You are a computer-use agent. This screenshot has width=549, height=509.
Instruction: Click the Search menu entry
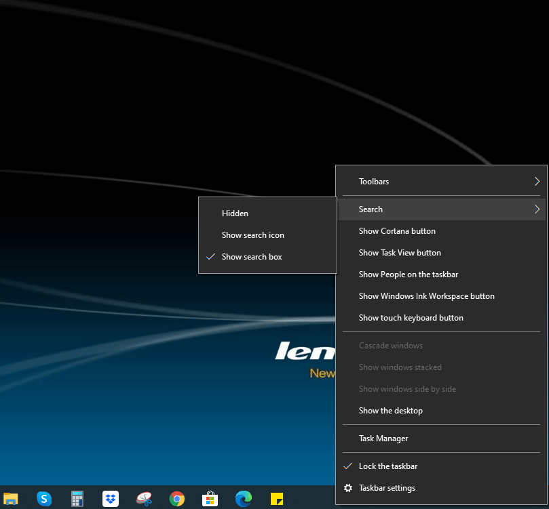click(441, 209)
